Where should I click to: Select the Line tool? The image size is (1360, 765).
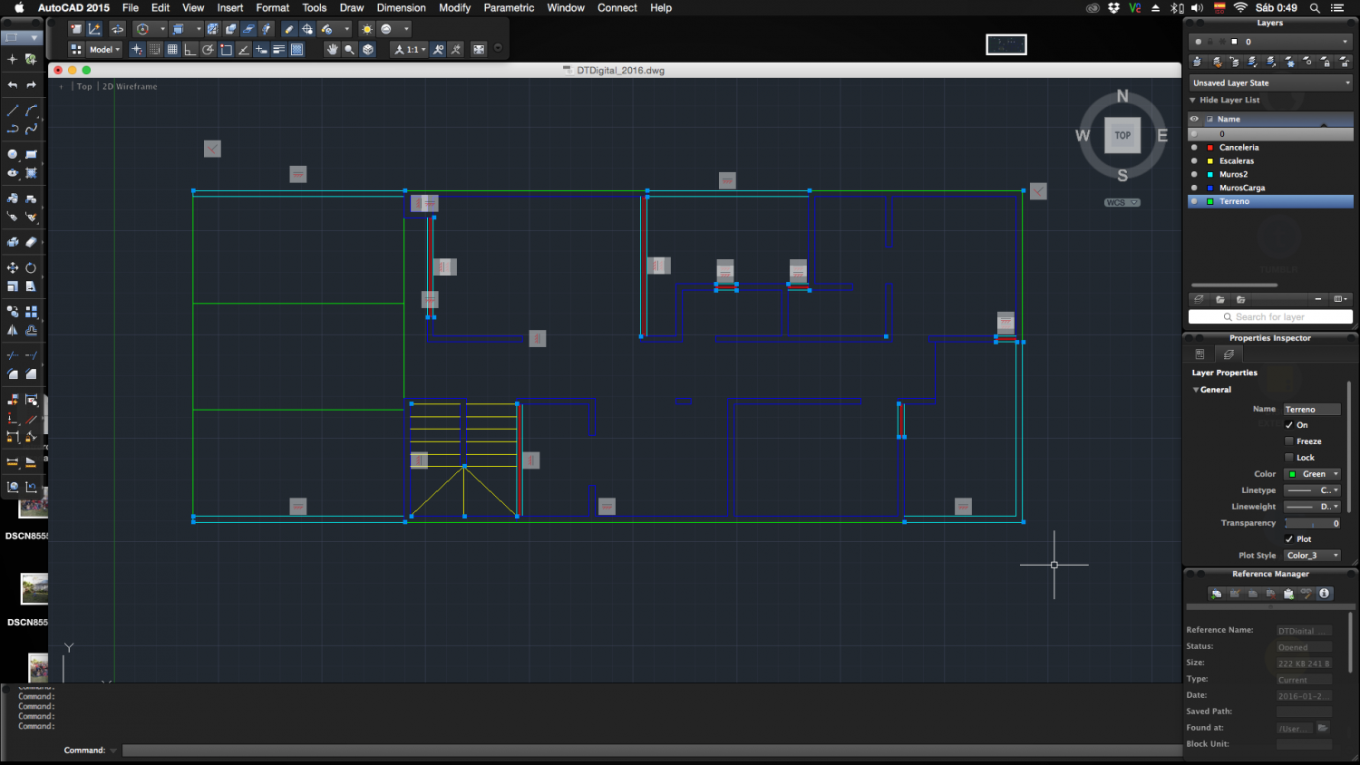point(12,110)
